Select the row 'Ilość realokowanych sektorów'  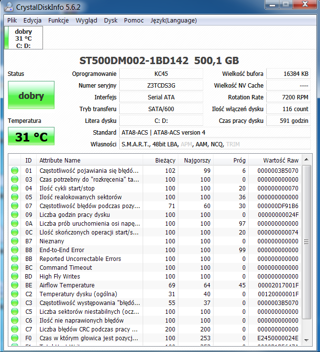[x=155, y=197]
